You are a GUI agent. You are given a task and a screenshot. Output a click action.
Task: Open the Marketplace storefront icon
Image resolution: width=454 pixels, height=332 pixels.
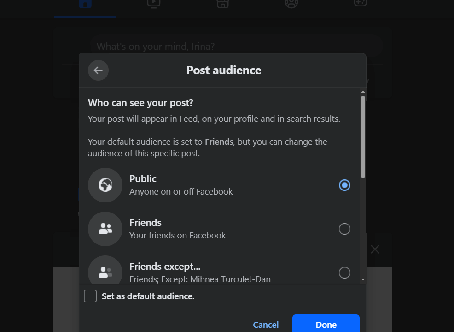(x=222, y=5)
